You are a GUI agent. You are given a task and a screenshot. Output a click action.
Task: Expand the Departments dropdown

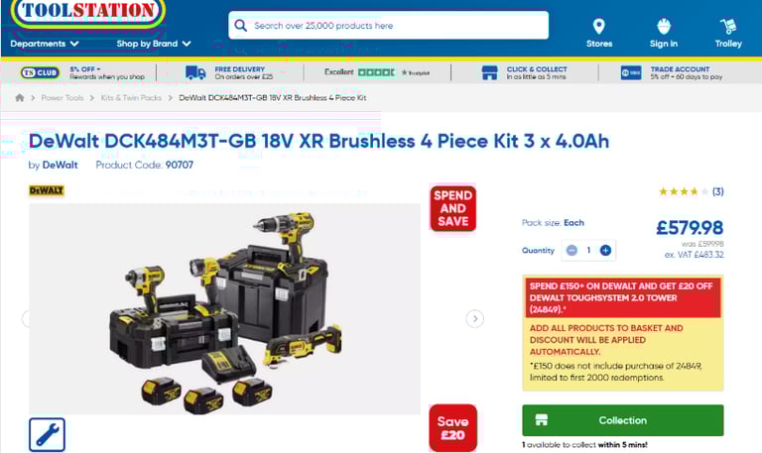pyautogui.click(x=45, y=44)
